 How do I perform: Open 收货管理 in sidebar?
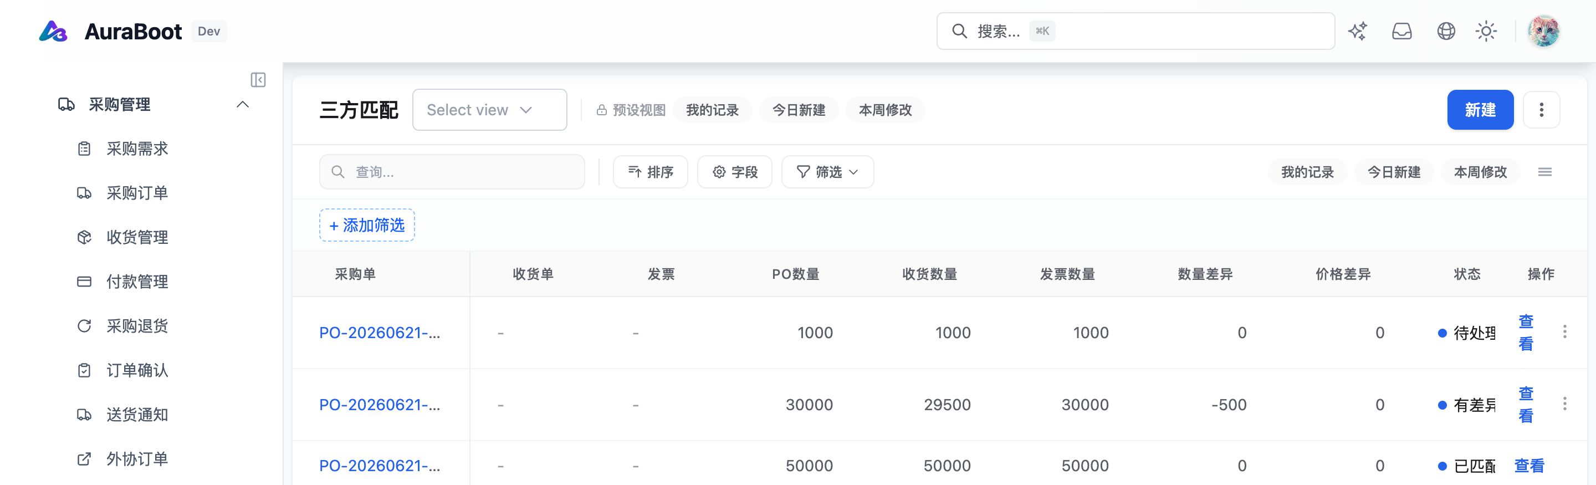(137, 237)
